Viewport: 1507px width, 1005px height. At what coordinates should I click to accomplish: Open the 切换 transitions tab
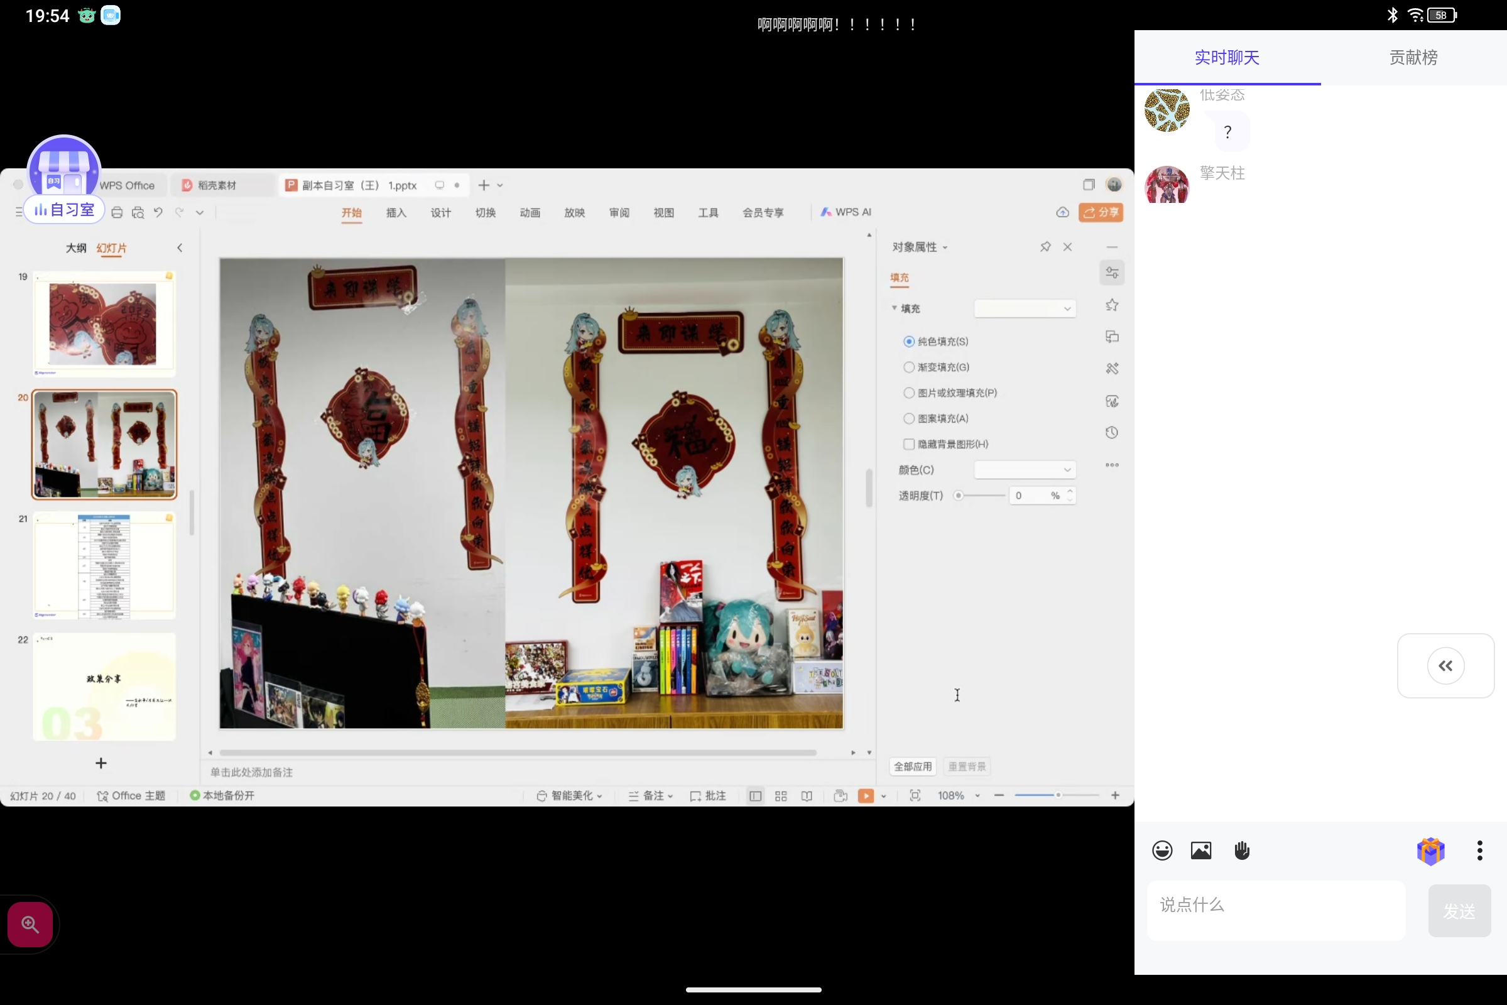(x=485, y=212)
